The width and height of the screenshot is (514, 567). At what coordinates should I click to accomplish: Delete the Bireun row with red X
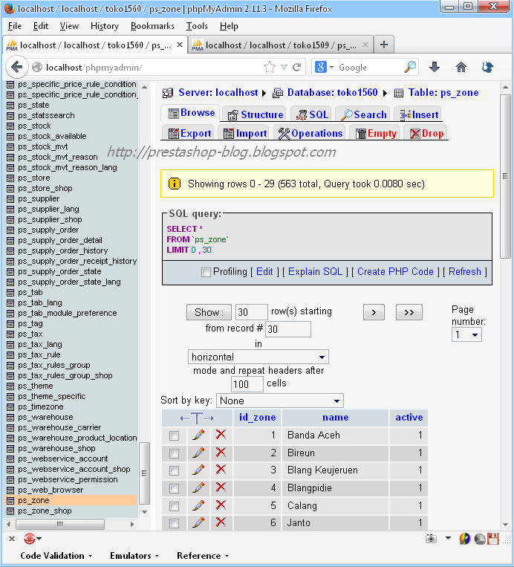pyautogui.click(x=221, y=452)
